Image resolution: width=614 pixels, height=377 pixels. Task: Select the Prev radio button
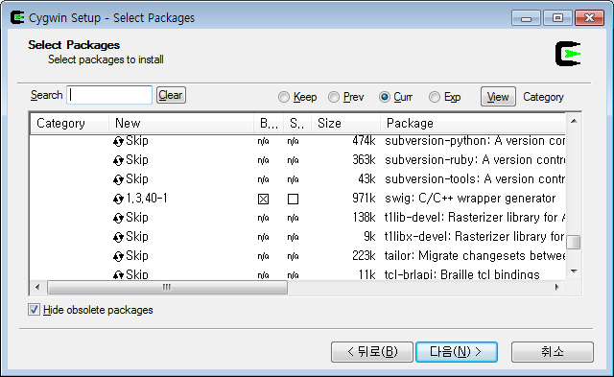tap(334, 97)
